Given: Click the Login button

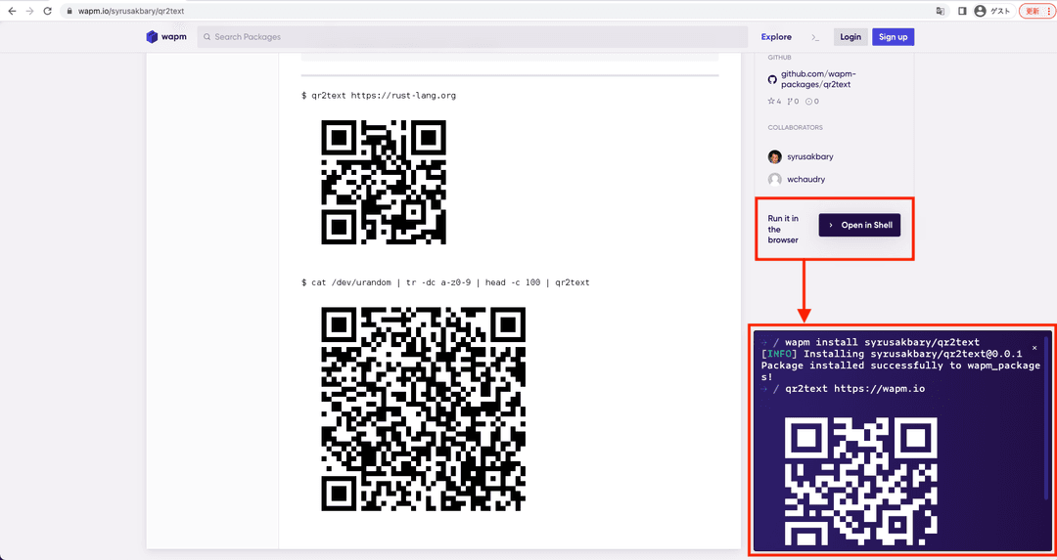Looking at the screenshot, I should (x=850, y=37).
